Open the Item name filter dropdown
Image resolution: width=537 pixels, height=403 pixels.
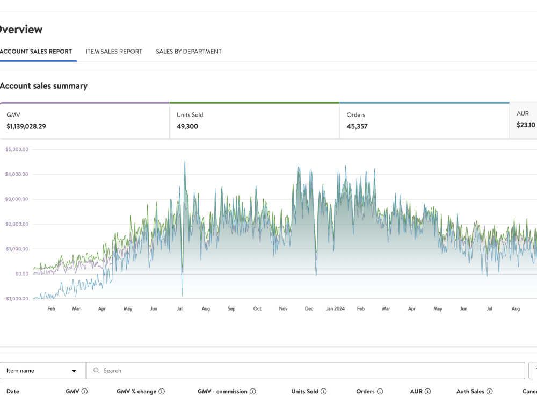(x=42, y=371)
